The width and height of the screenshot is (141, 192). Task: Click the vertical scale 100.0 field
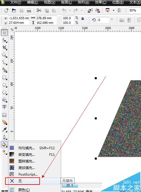pyautogui.click(x=68, y=23)
